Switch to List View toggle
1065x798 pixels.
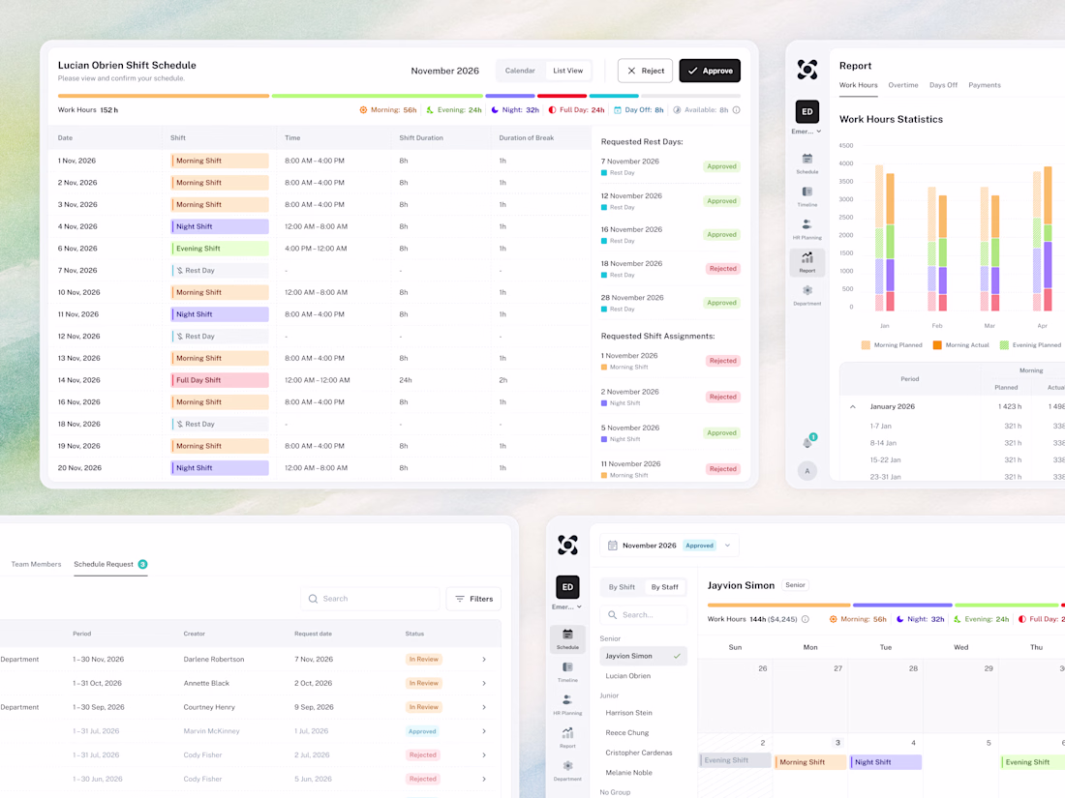(567, 71)
